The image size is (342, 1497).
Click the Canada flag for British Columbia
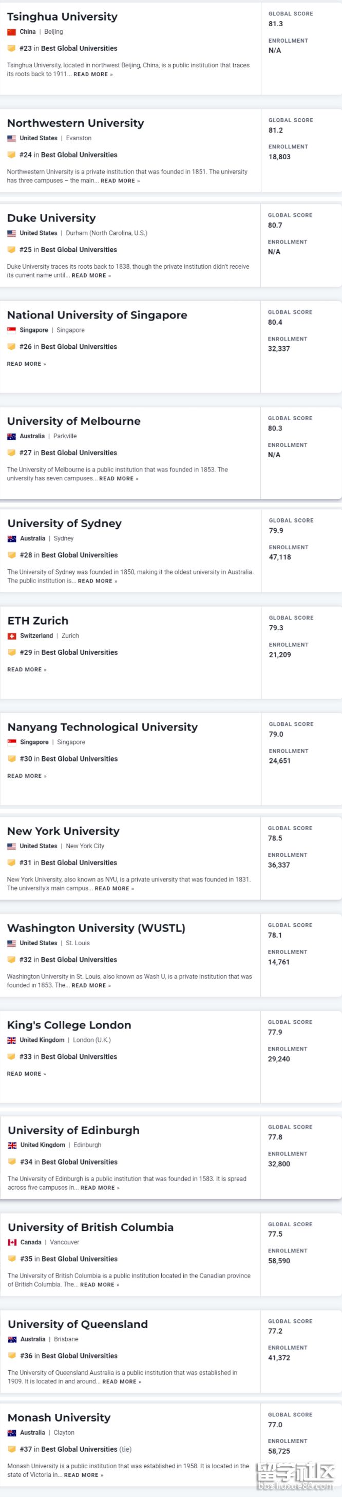click(12, 1242)
